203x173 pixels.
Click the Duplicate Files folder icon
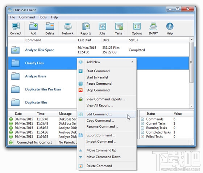coord(15,102)
